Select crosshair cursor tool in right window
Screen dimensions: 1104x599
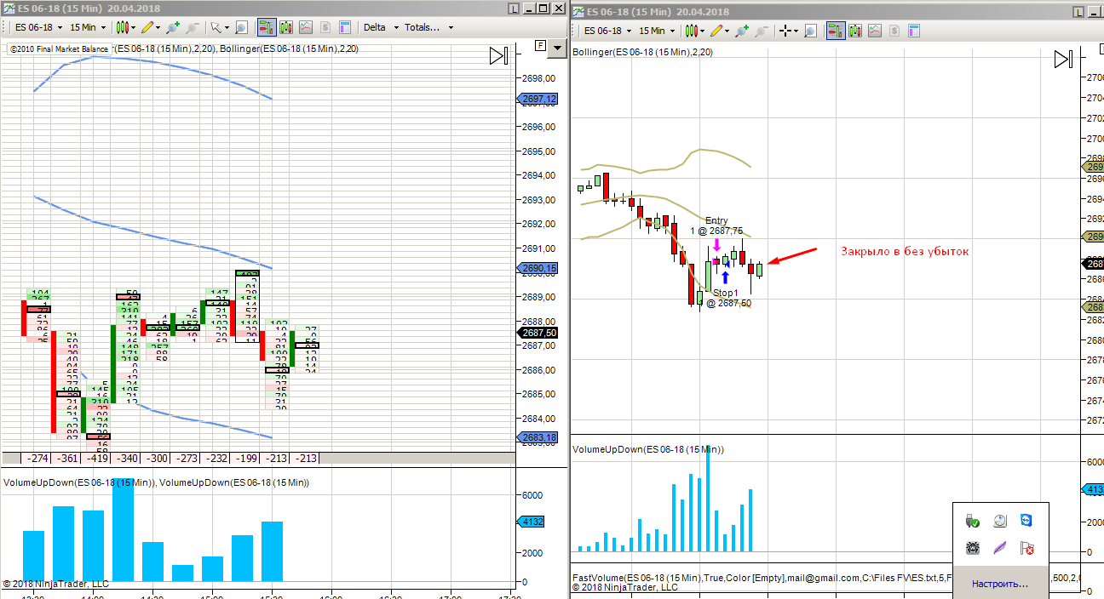coord(785,31)
